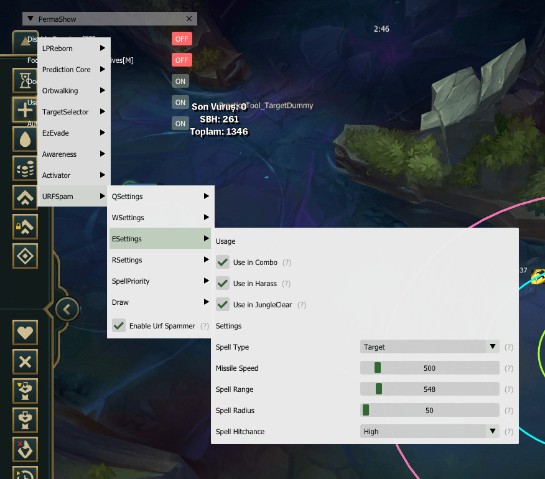Open the TargetSelector submenu
Screen dimensions: 545x479
tap(74, 112)
